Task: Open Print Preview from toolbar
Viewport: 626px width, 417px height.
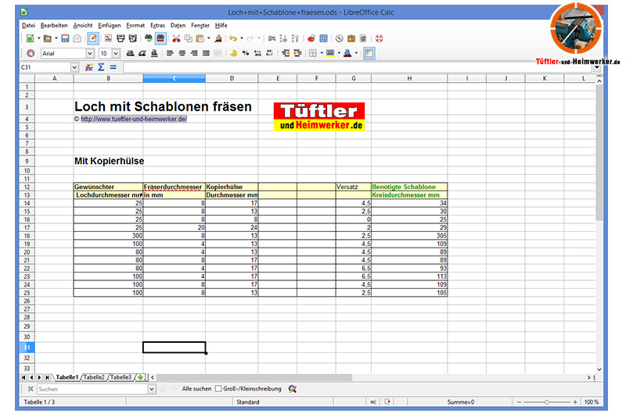Action: tap(132, 38)
